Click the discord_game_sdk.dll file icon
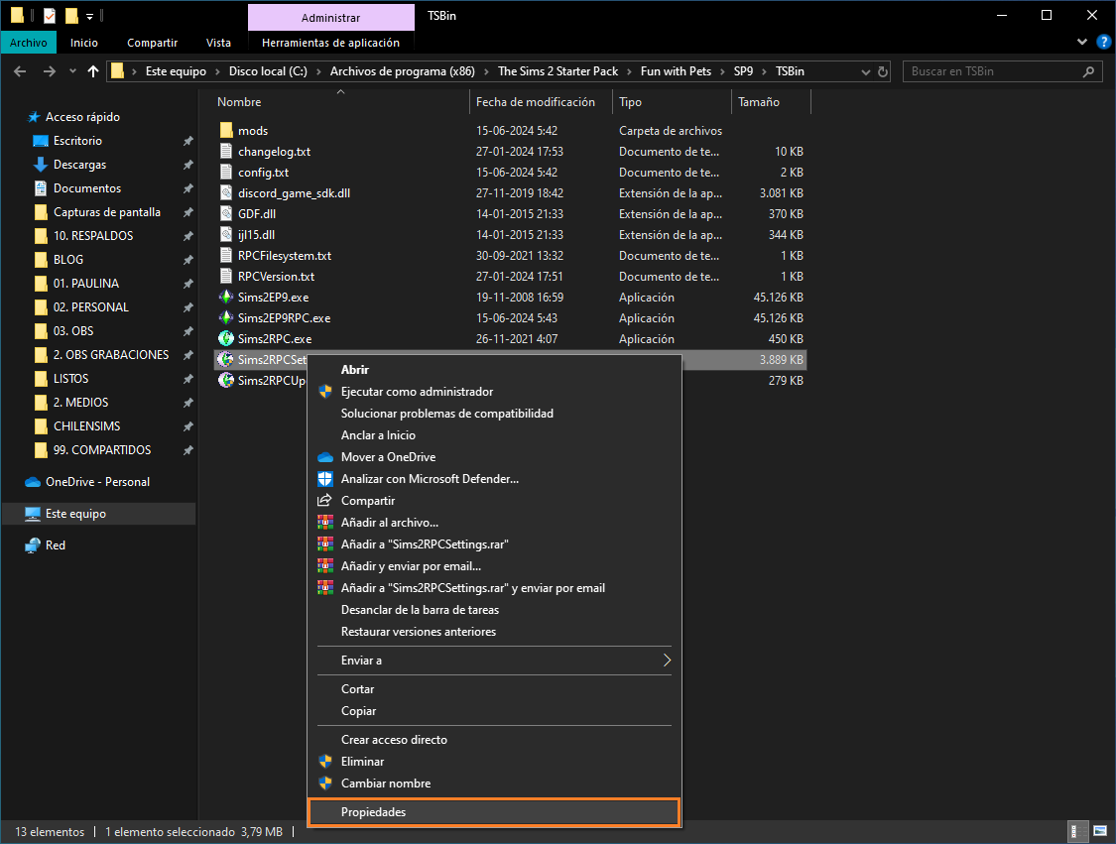This screenshot has width=1116, height=844. (226, 193)
